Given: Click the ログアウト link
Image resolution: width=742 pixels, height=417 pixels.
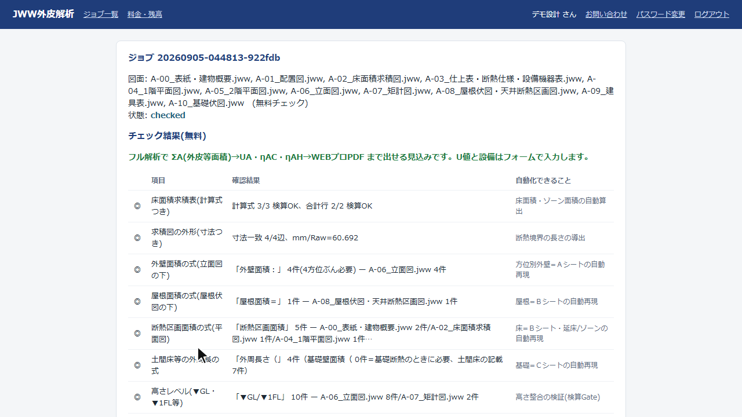Looking at the screenshot, I should coord(712,14).
